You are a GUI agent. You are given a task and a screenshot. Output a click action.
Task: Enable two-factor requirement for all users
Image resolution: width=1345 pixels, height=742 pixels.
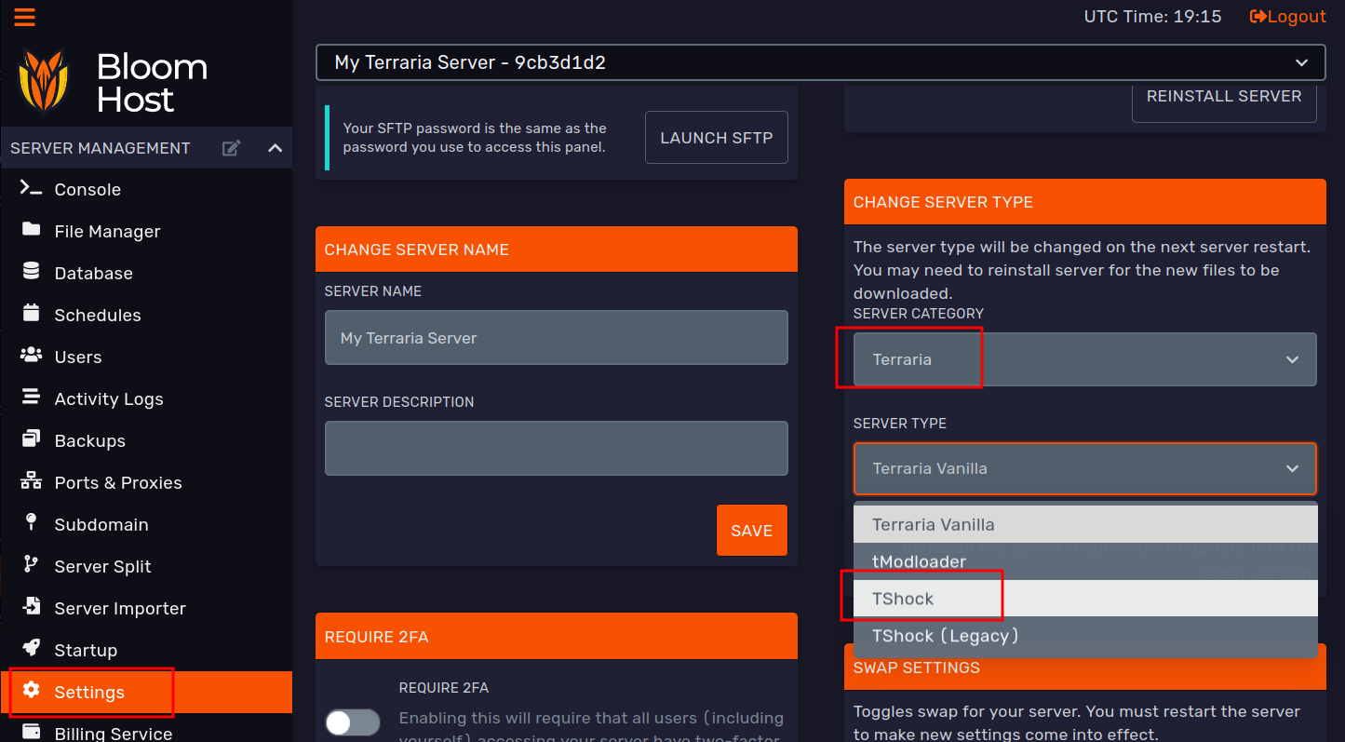coord(352,722)
